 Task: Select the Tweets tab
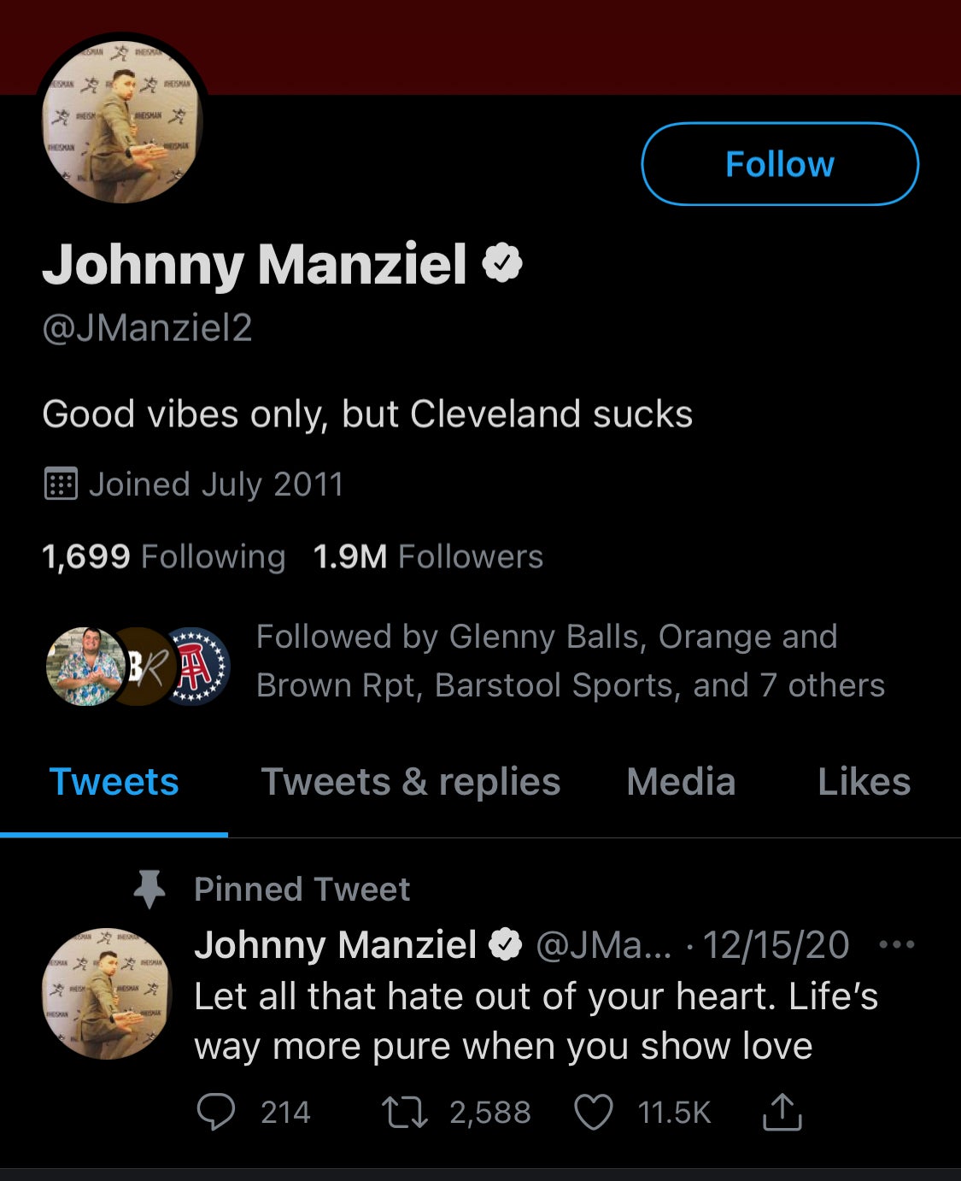click(x=114, y=782)
